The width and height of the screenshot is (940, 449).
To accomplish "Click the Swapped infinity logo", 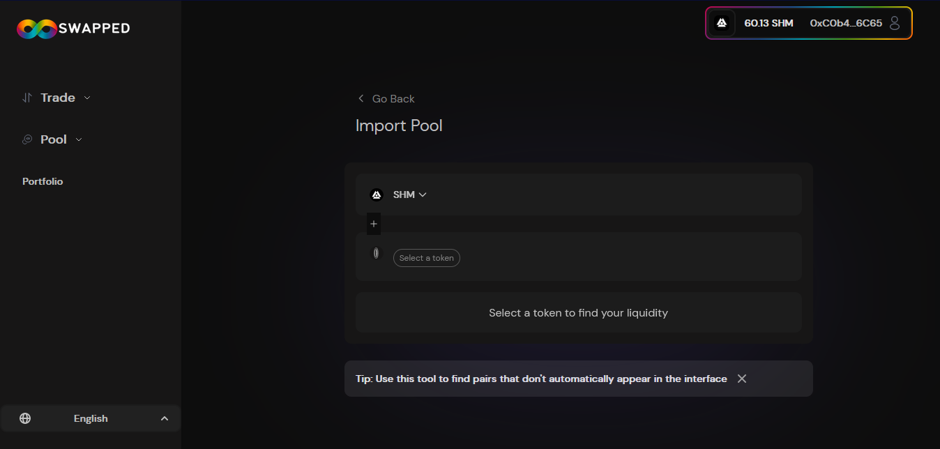I will [x=36, y=29].
